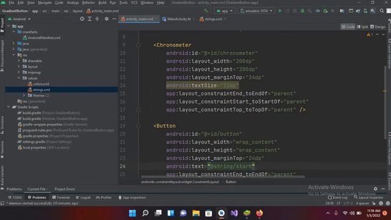Screen dimensions: 391x220
Task: Collapse the app module node
Action: tap(9, 26)
